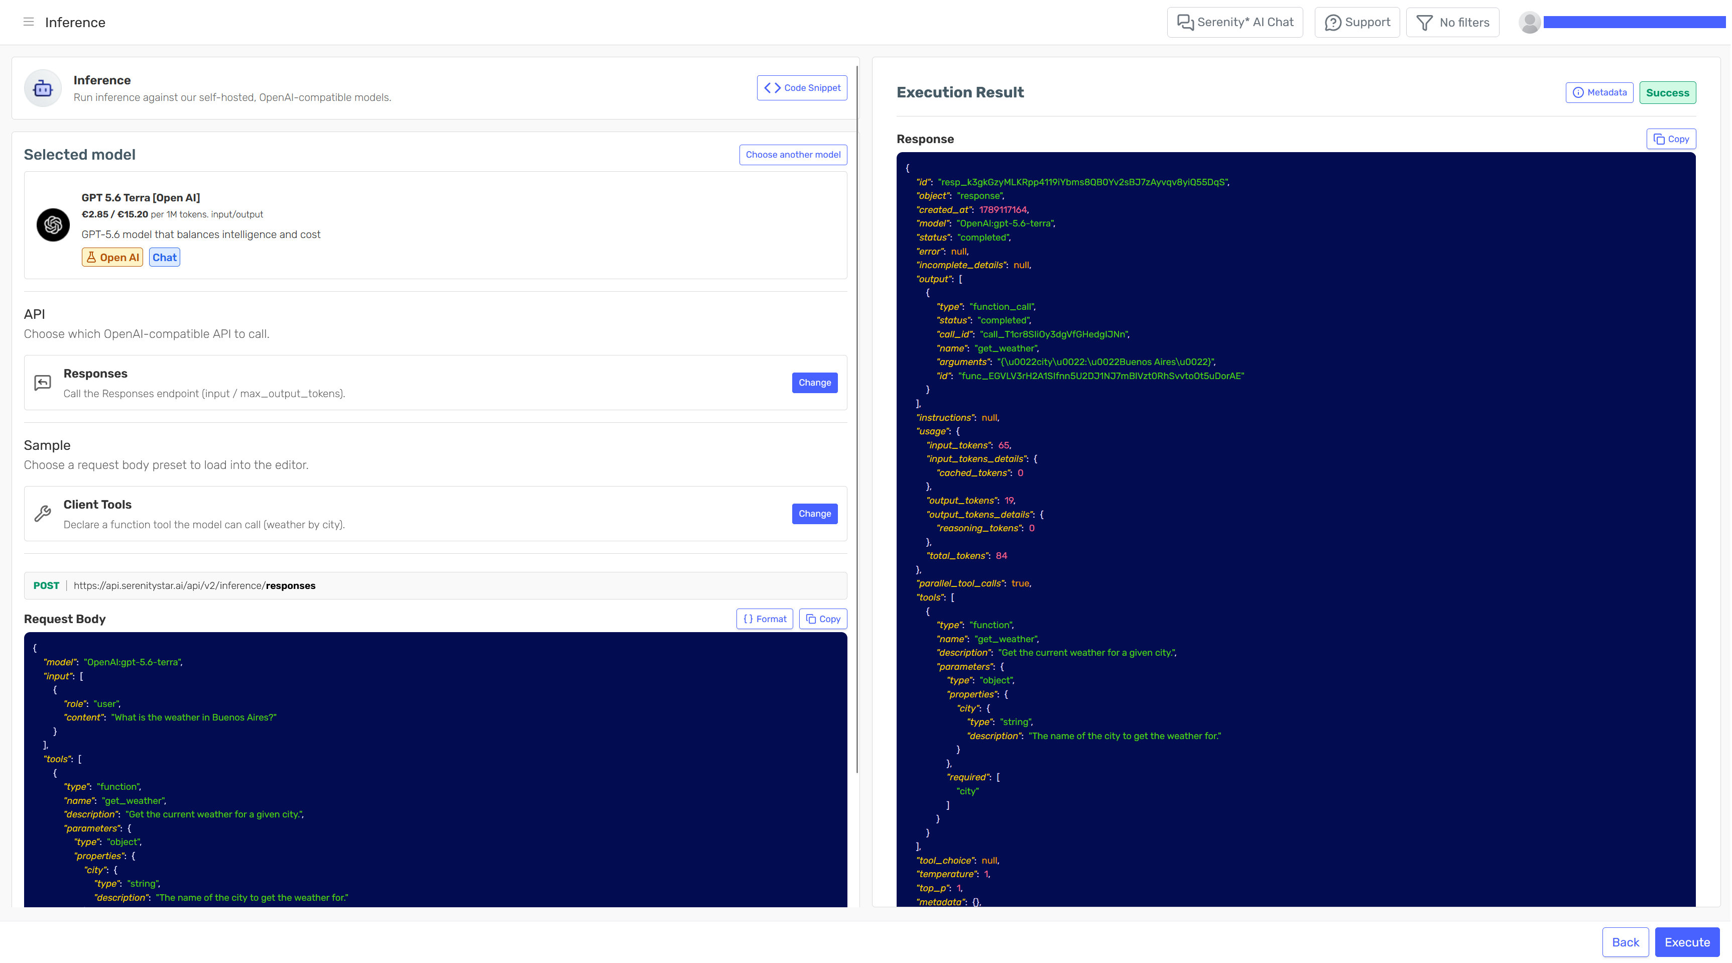
Task: Click the "Inference" page title
Action: (75, 22)
